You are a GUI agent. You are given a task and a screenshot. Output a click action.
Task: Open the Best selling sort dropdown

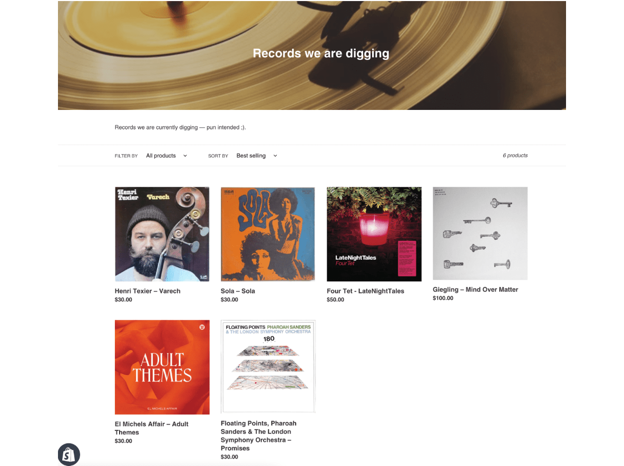point(257,156)
